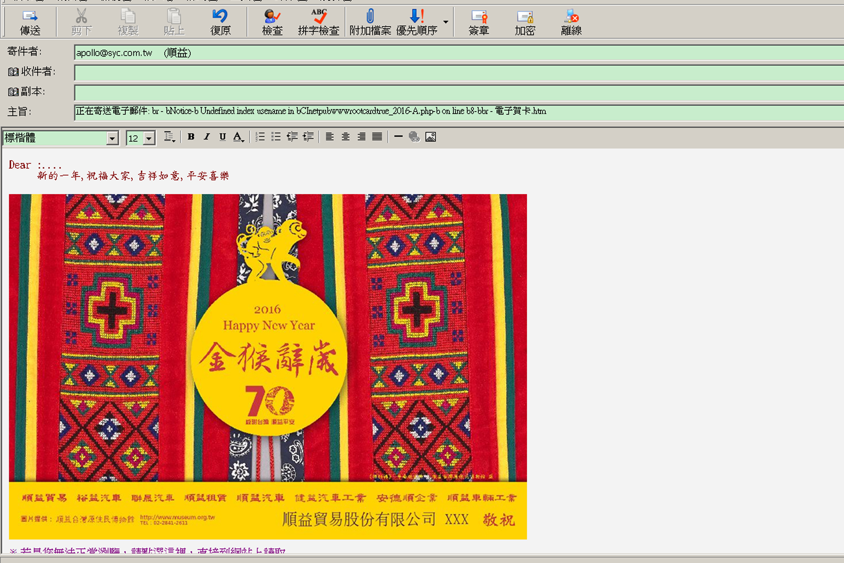Open the 收件者 address book icon
The image size is (844, 563).
13,72
